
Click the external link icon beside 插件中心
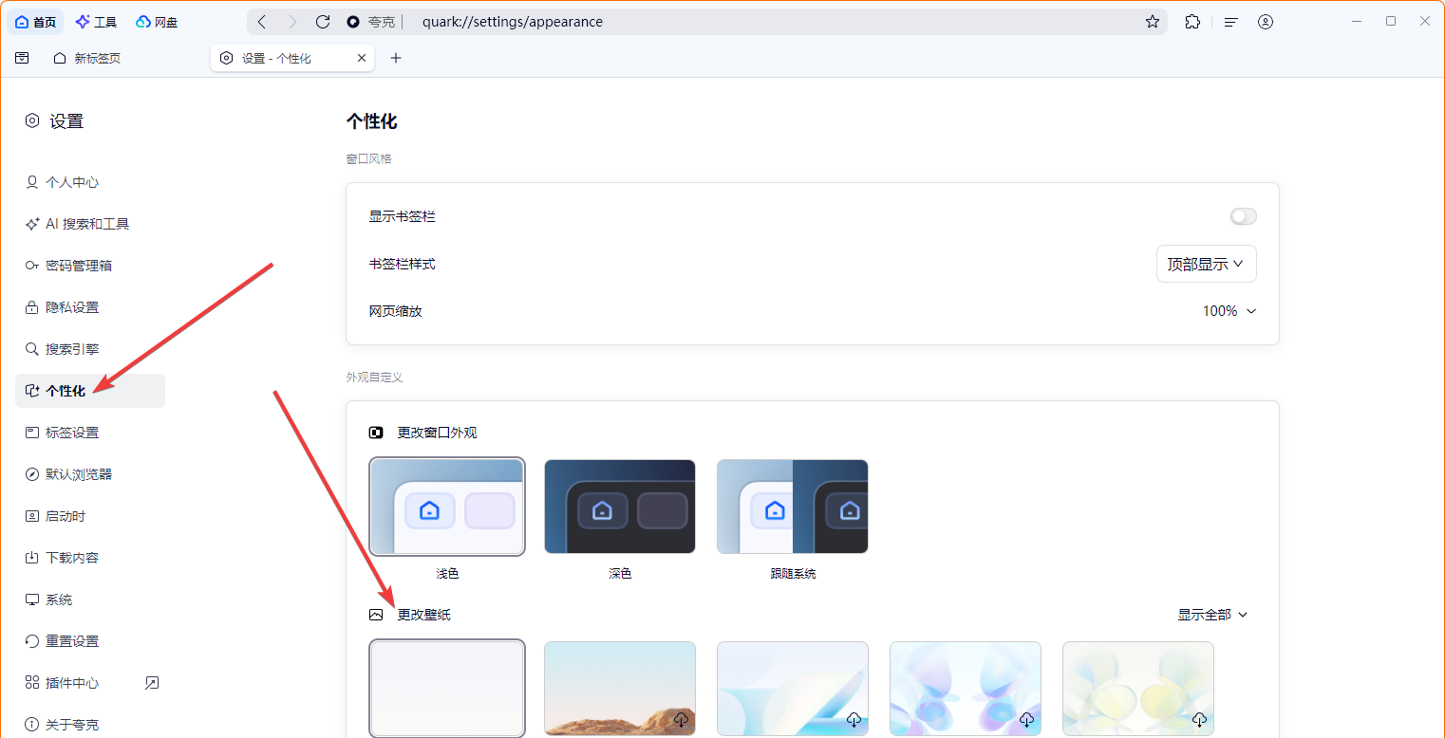coord(152,683)
